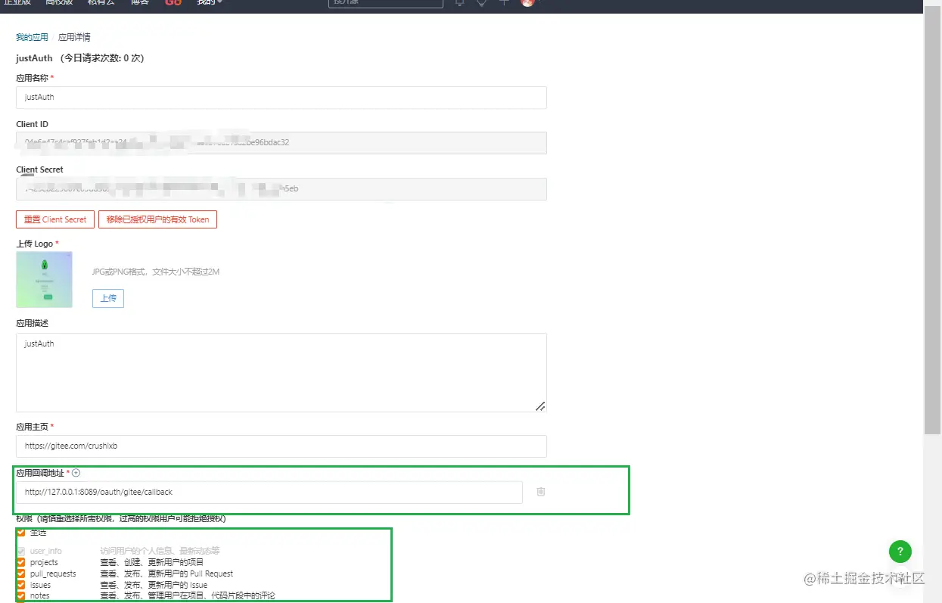This screenshot has height=603, width=942.
Task: Grab the 应用描述 textarea resize handle
Action: tap(540, 406)
